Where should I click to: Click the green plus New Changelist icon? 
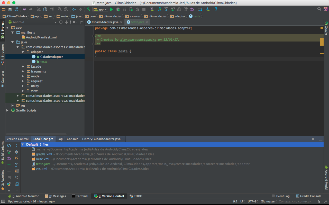(x=9, y=165)
